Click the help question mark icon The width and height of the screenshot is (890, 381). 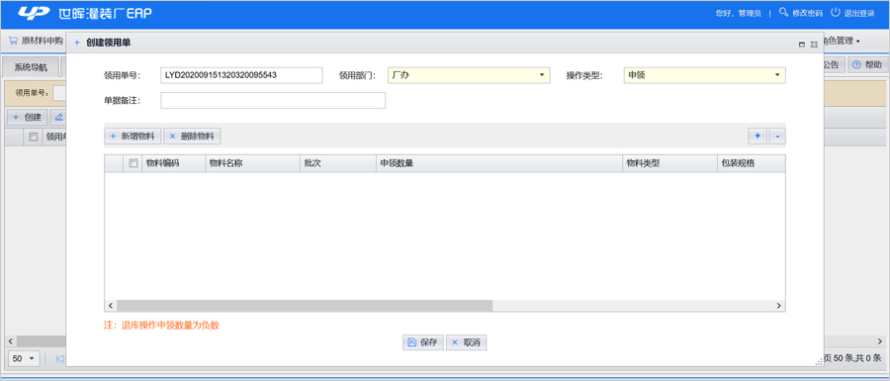tap(857, 65)
